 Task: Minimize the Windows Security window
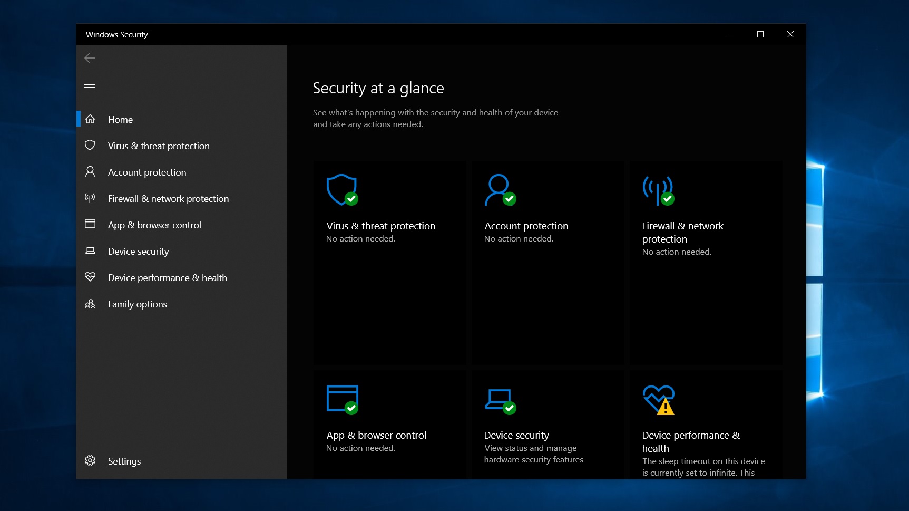pyautogui.click(x=730, y=34)
